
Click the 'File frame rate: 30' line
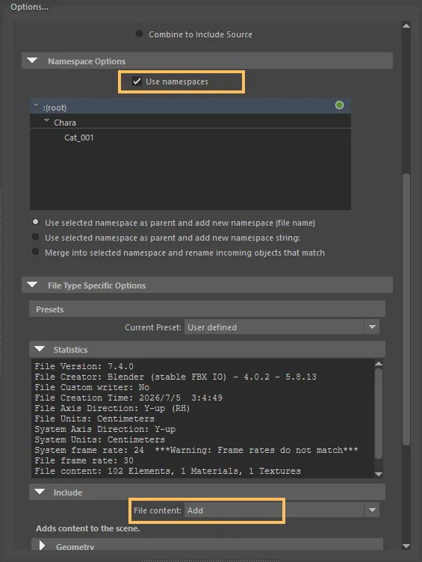(x=84, y=460)
